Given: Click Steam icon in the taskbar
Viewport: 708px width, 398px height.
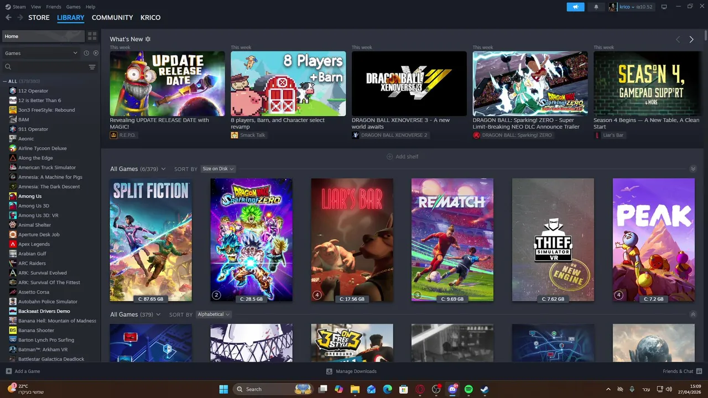Looking at the screenshot, I should pyautogui.click(x=485, y=389).
